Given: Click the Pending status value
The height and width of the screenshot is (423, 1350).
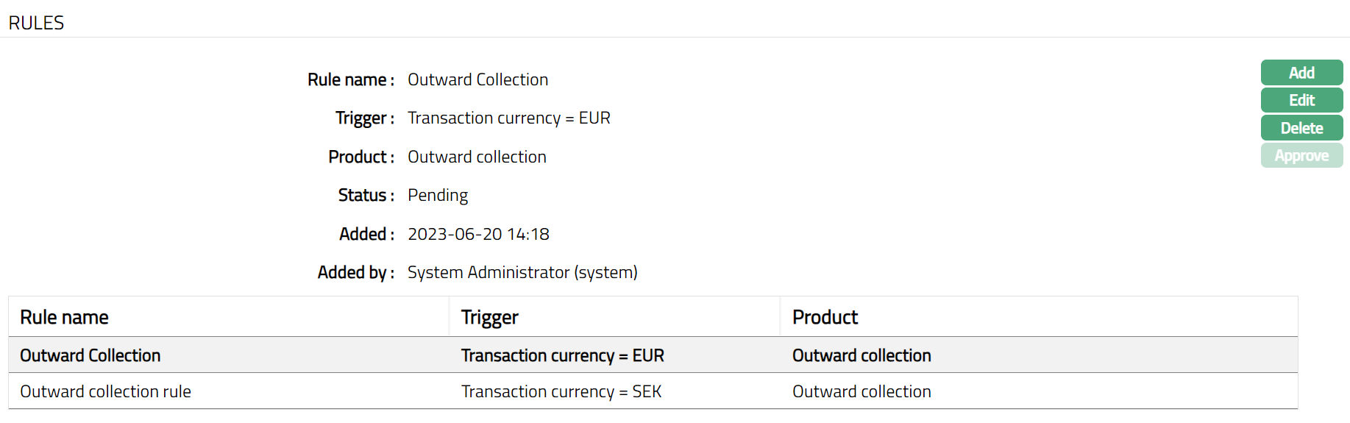Looking at the screenshot, I should (x=438, y=195).
